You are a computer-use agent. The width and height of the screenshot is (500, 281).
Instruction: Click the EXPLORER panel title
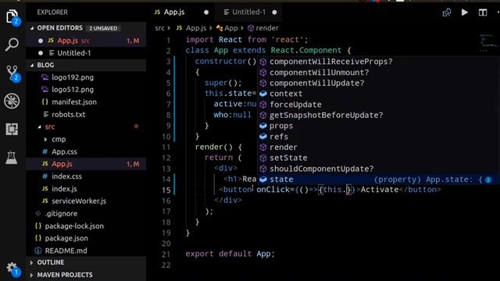click(x=52, y=12)
